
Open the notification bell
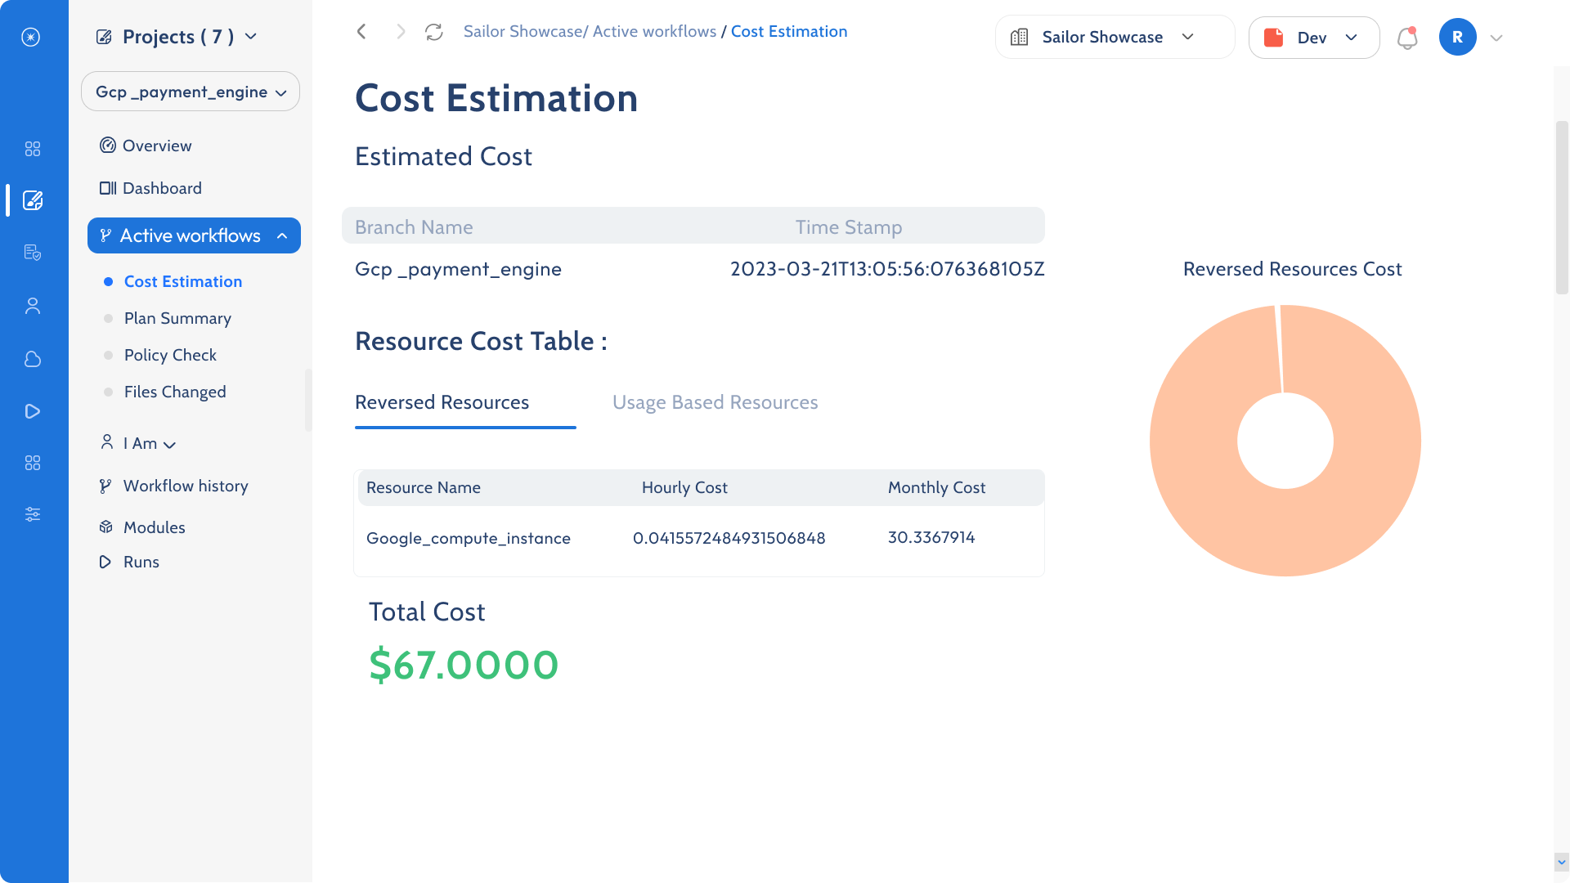[1407, 37]
